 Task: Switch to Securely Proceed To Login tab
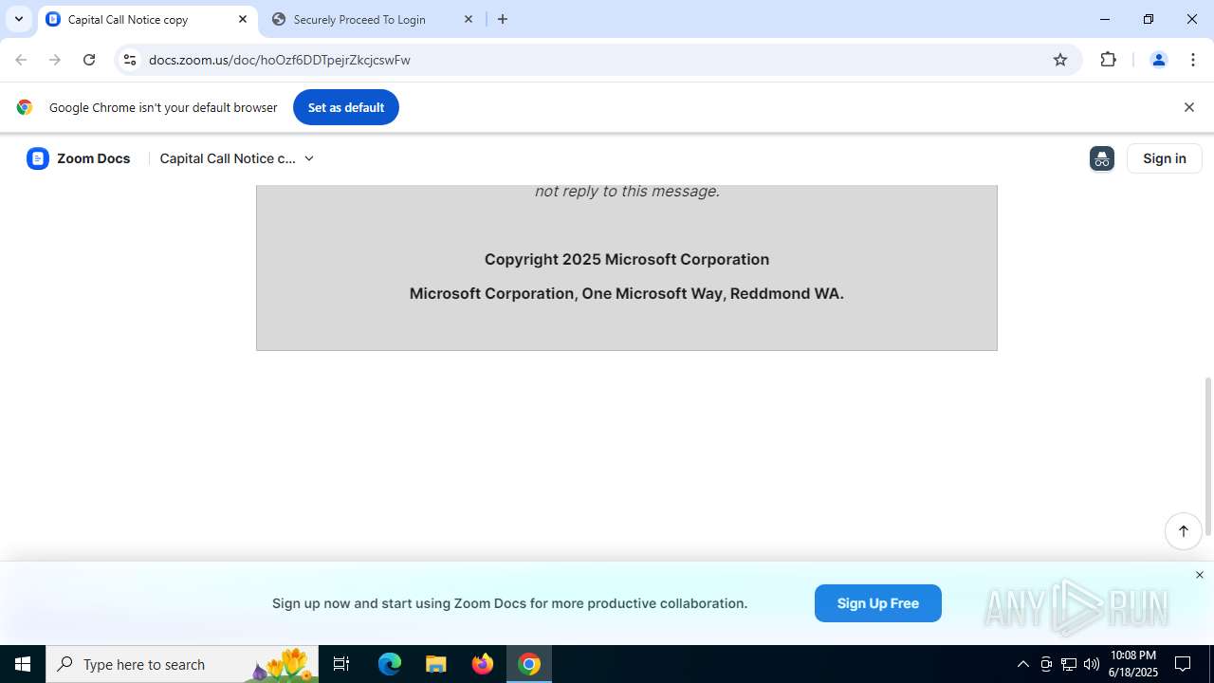click(371, 19)
